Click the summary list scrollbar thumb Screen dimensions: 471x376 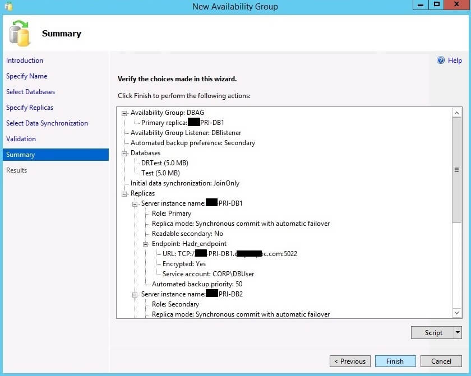point(456,170)
